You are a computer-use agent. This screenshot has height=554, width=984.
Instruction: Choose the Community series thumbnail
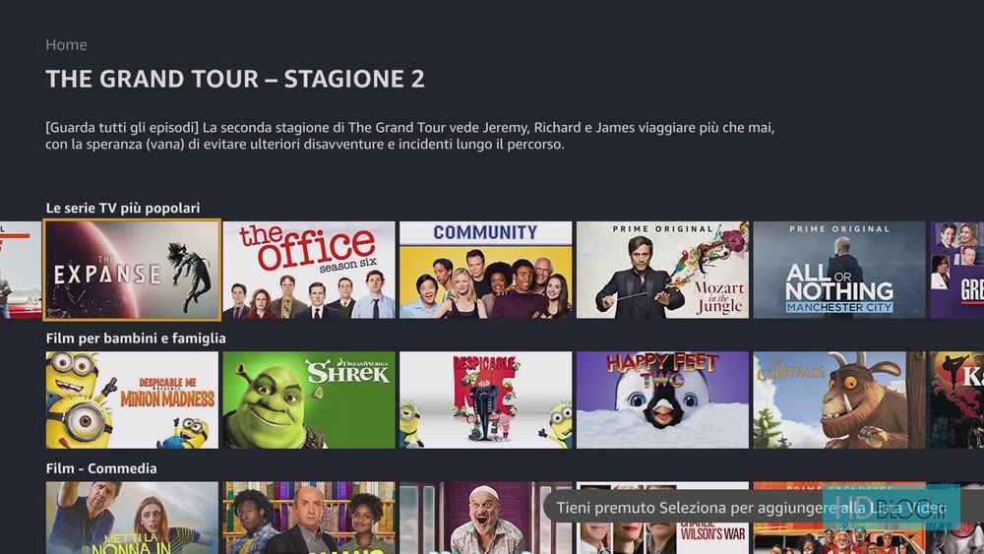pyautogui.click(x=486, y=270)
